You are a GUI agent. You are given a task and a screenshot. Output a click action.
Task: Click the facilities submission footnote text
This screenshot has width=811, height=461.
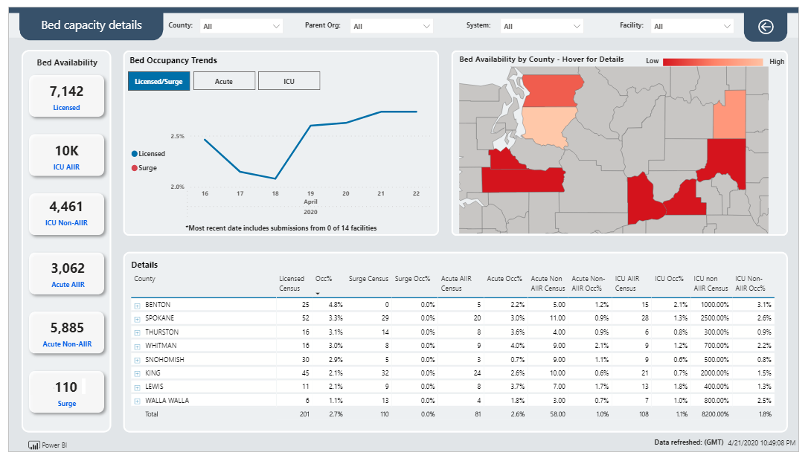(281, 228)
